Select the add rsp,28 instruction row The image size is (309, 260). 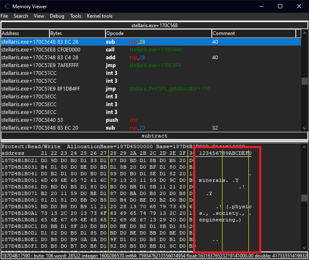point(151,58)
